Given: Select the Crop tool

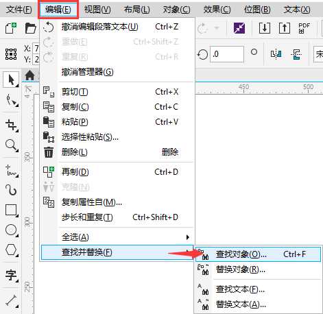Looking at the screenshot, I should [x=12, y=125].
